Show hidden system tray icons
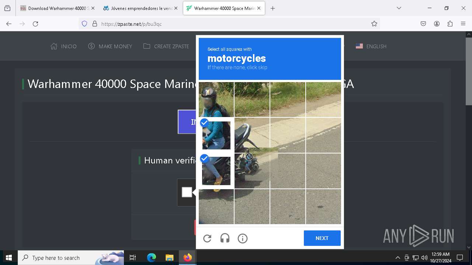The image size is (472, 265). 398,258
